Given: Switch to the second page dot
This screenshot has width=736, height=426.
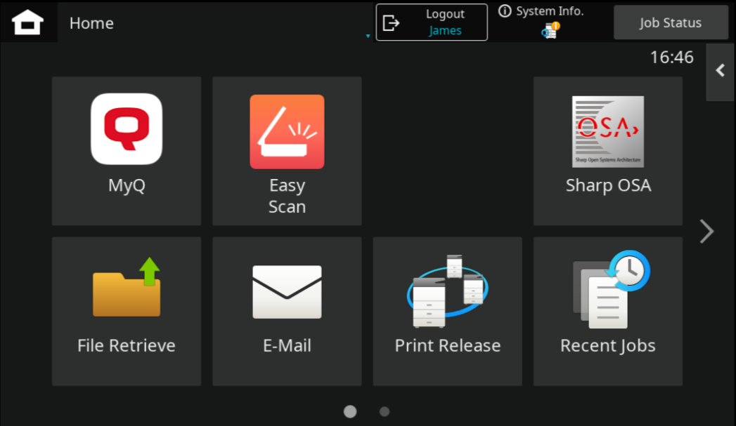Looking at the screenshot, I should (385, 411).
